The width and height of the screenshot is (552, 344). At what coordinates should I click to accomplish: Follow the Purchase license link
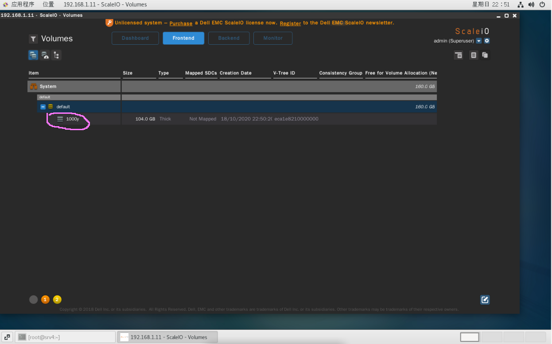point(181,23)
